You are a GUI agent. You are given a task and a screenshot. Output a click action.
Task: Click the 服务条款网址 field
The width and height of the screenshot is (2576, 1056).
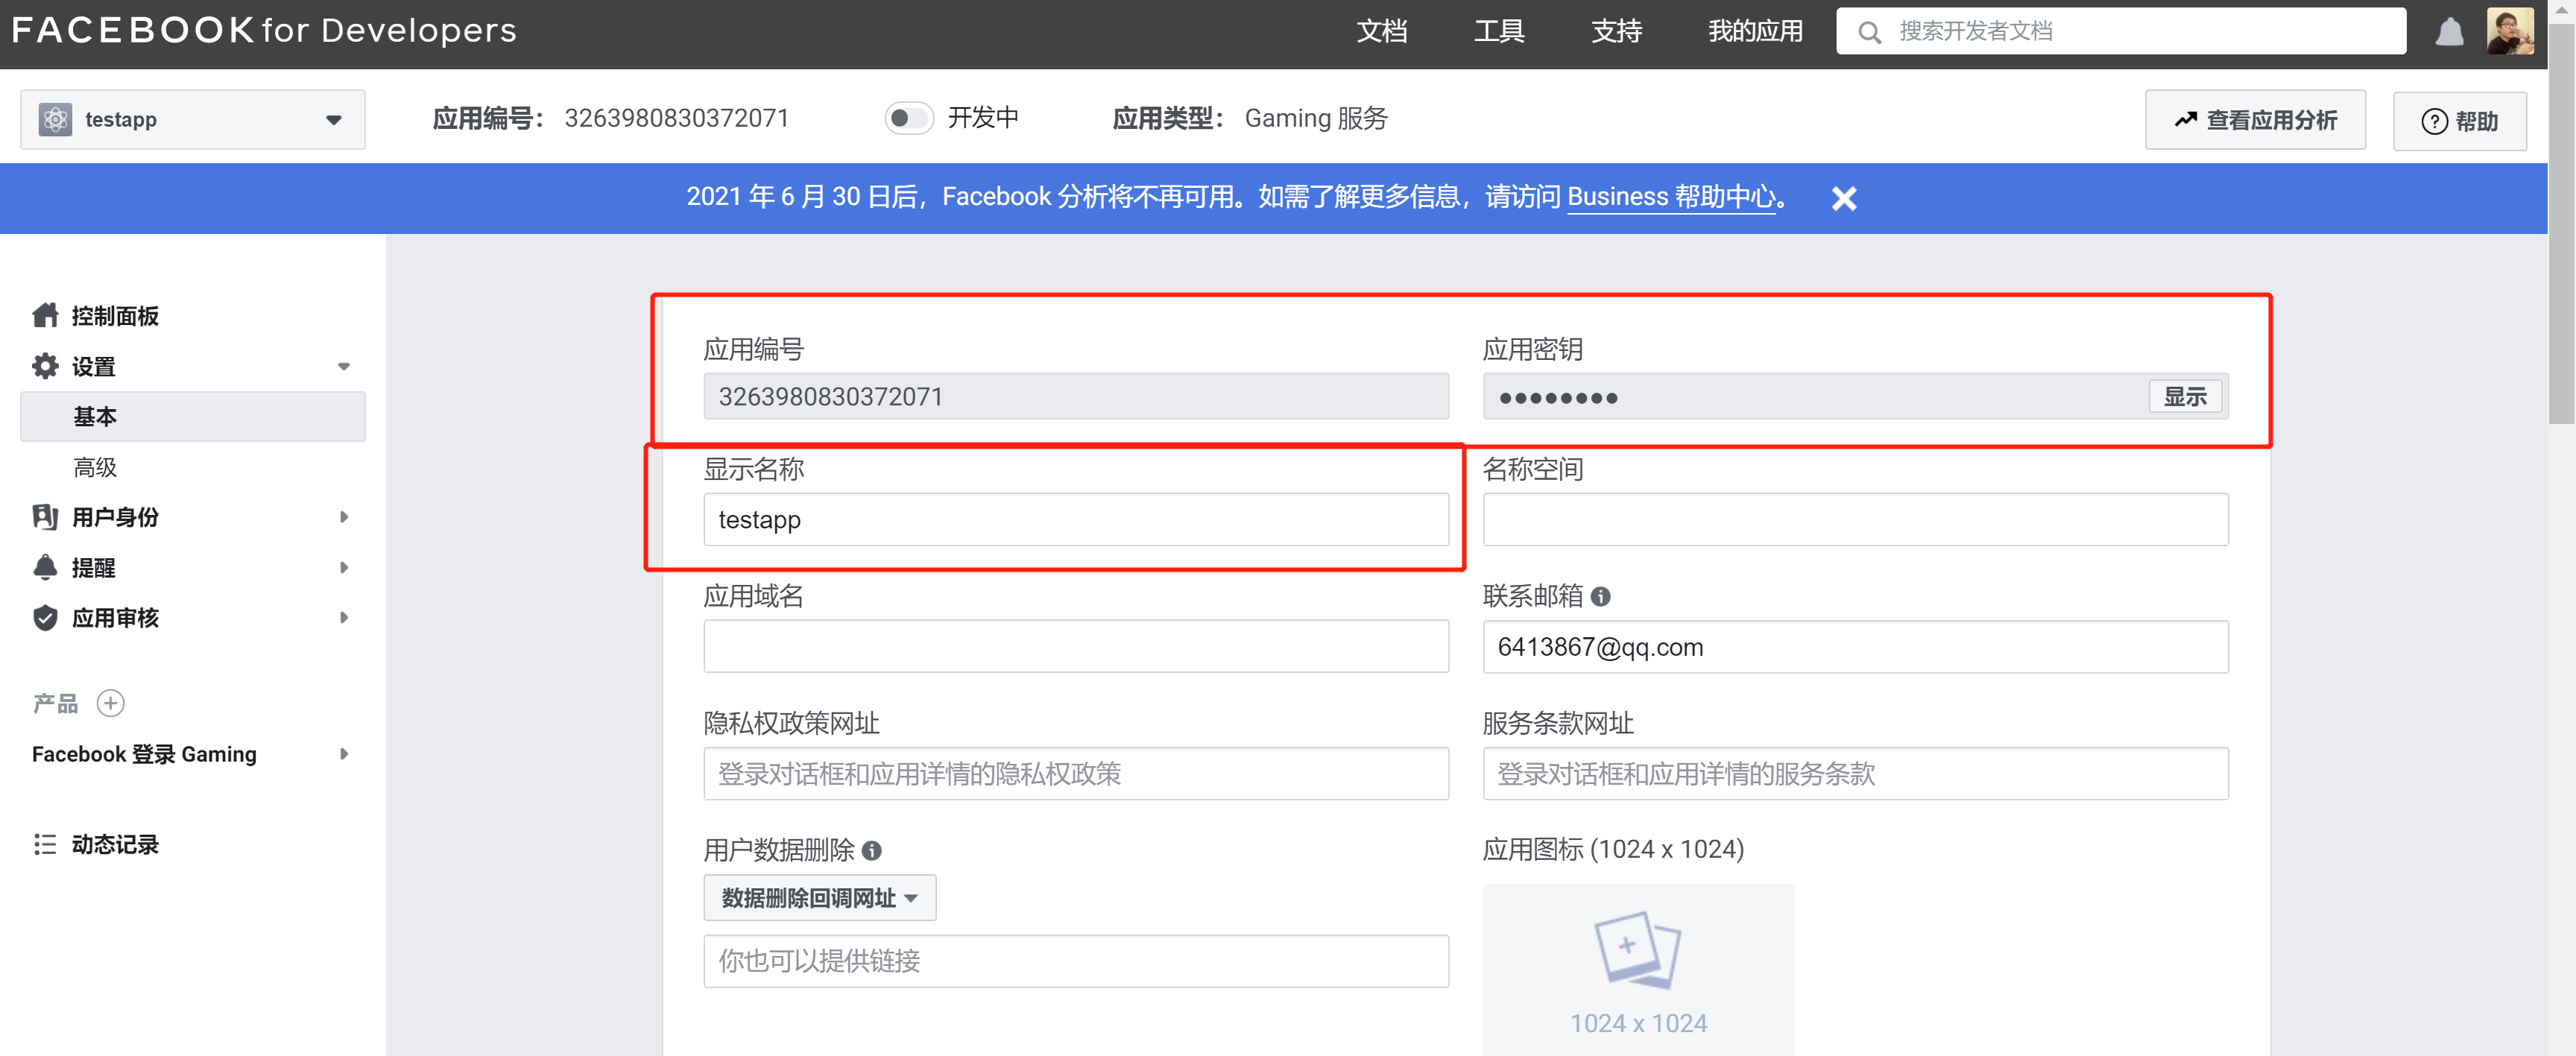(1855, 774)
